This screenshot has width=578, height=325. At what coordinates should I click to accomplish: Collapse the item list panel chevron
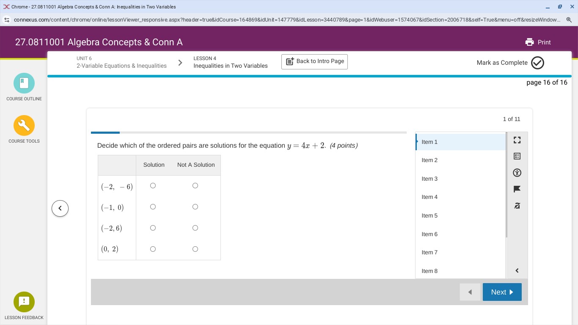(x=517, y=270)
